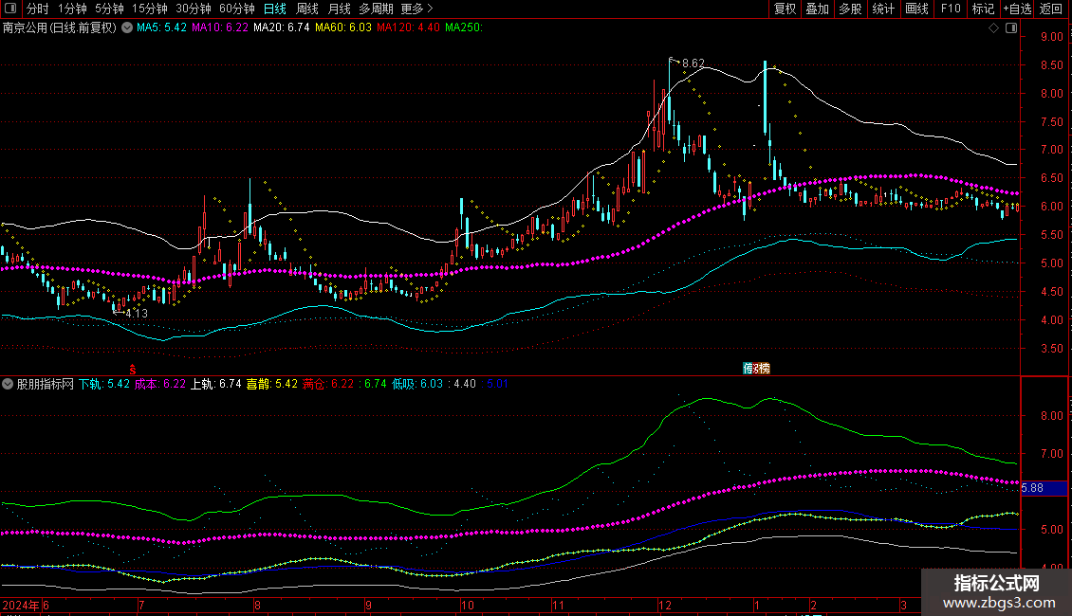Click the 9.00 price axis label
Viewport: 1072px width, 616px height.
coord(1051,37)
